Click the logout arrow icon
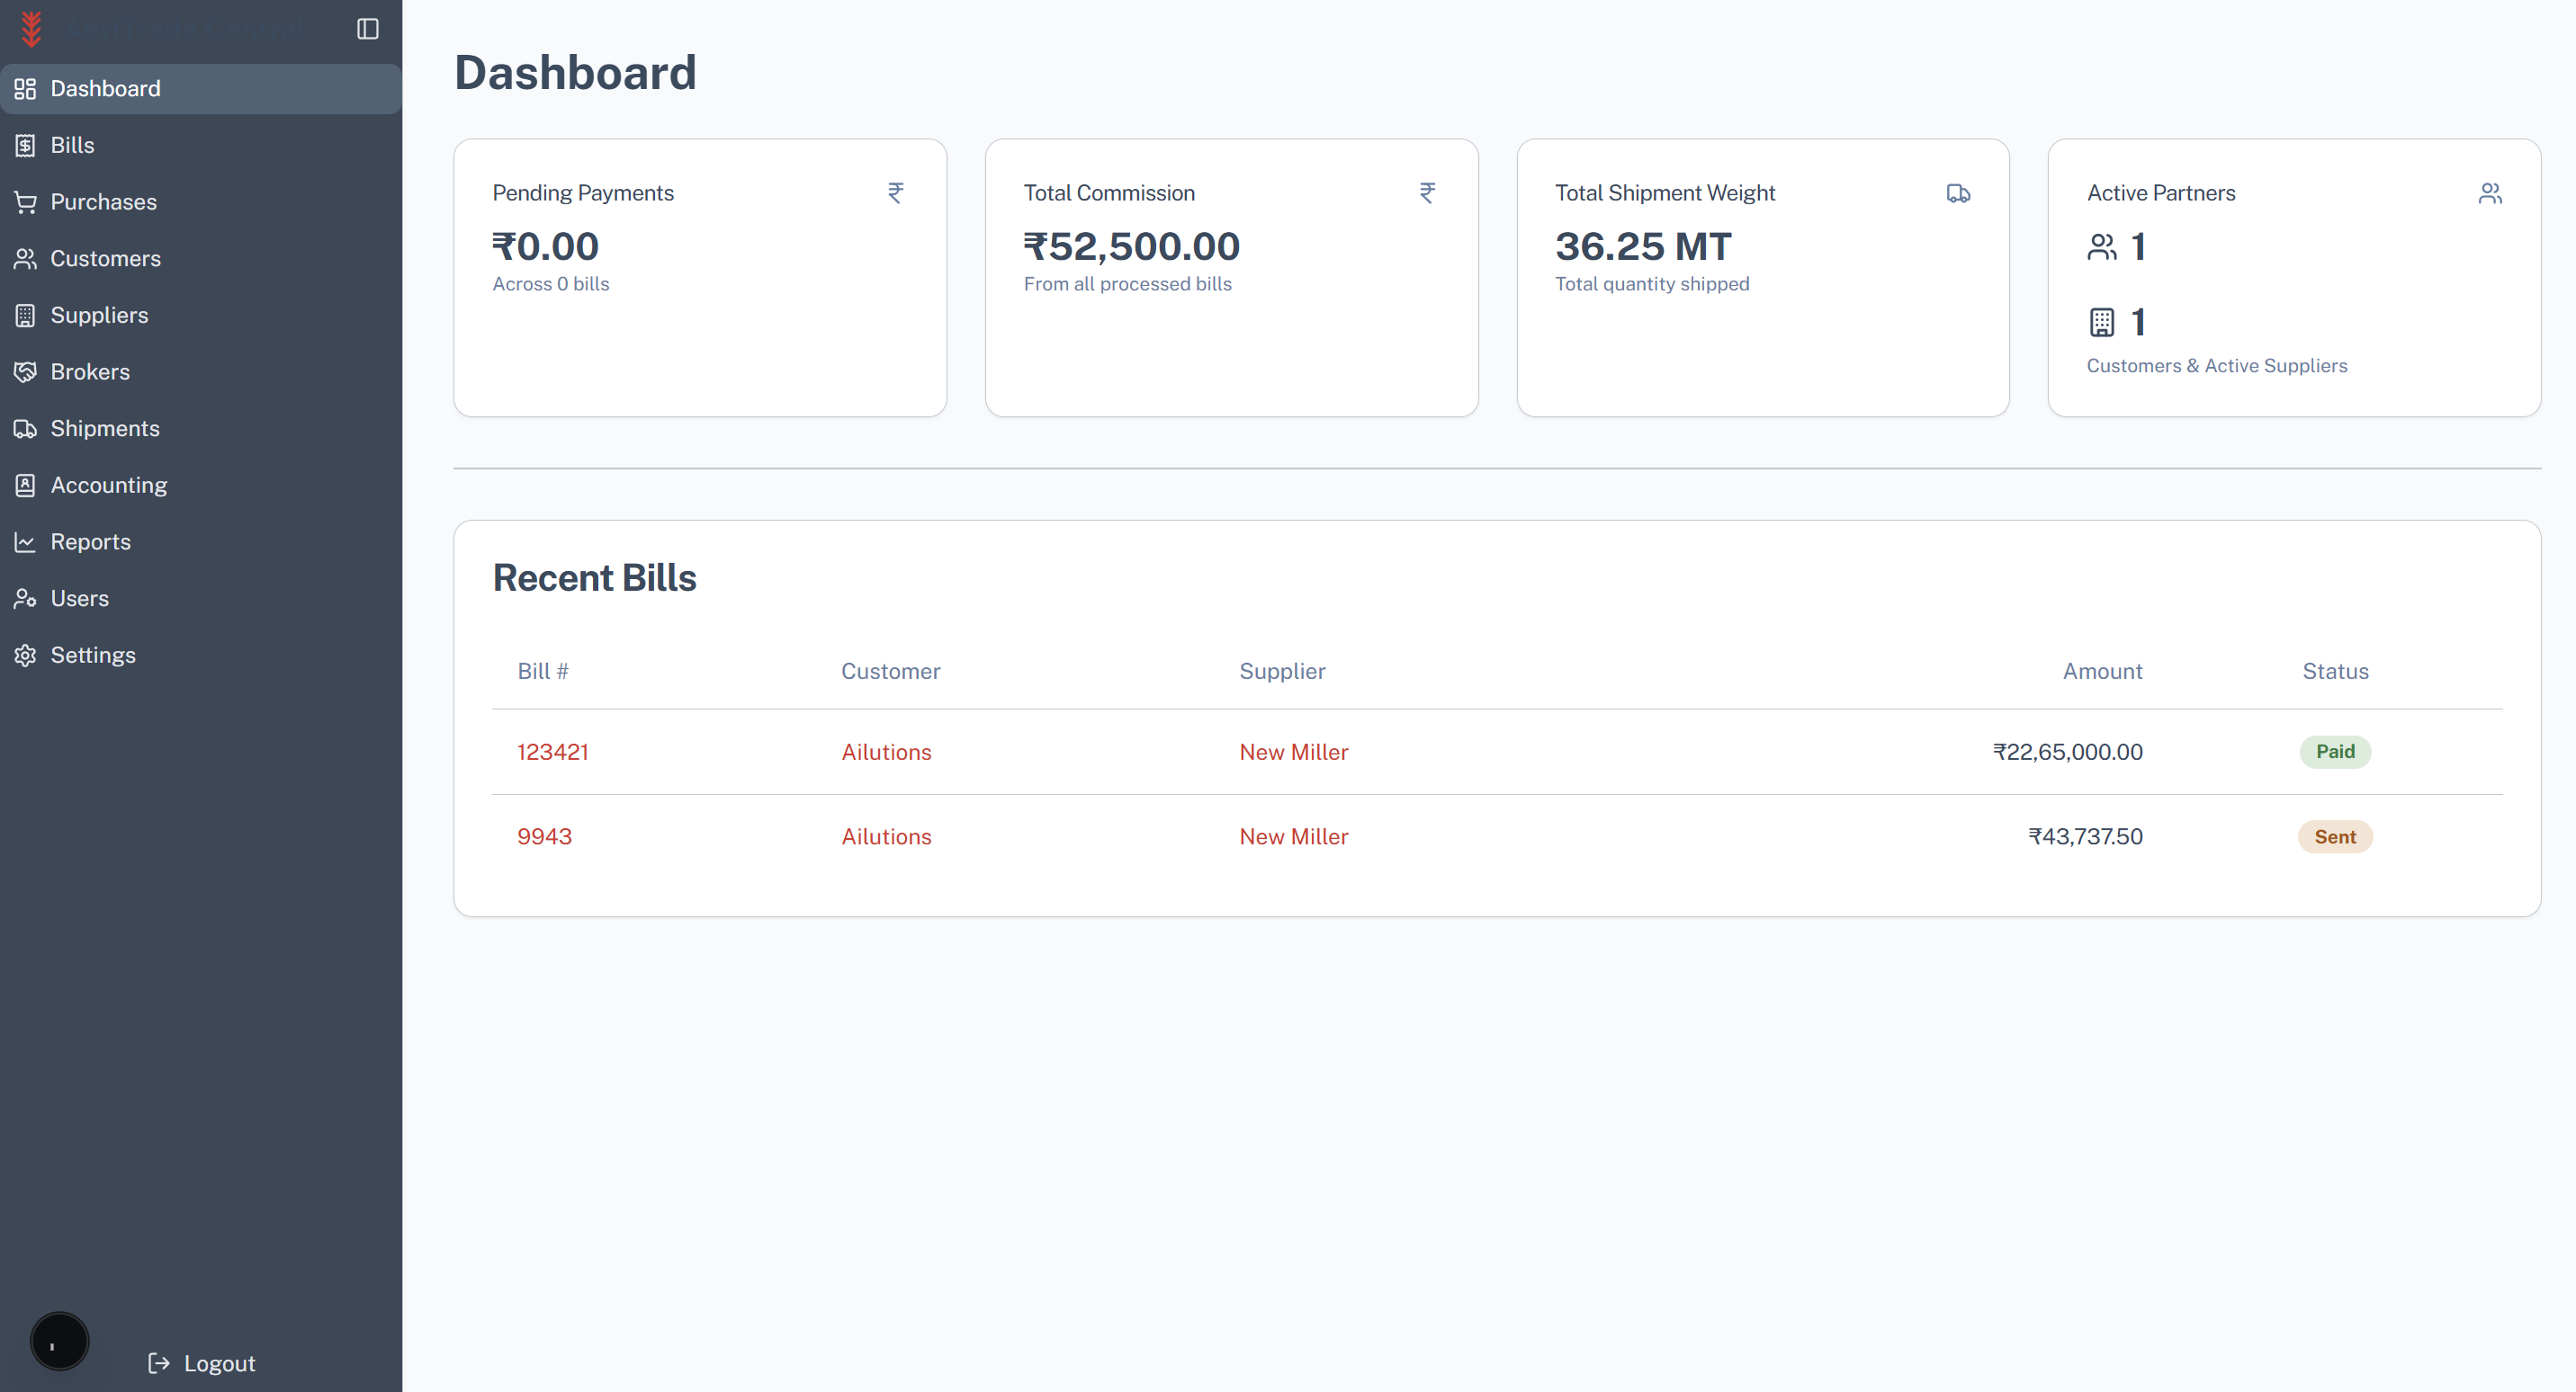 [x=158, y=1363]
